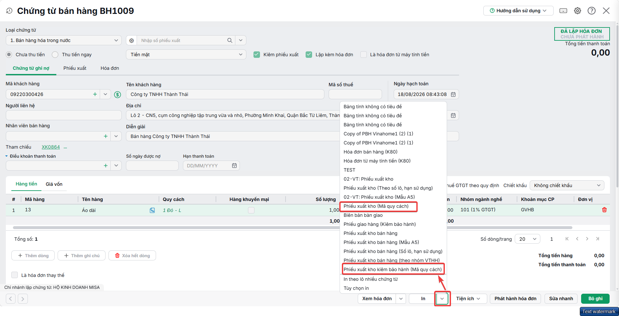
Task: Expand Nhân viên bán hàng dropdown arrow
Action: 116,136
